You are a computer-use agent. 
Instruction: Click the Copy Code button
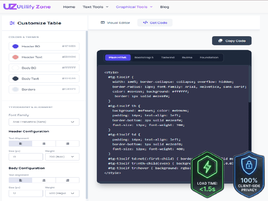point(231,41)
